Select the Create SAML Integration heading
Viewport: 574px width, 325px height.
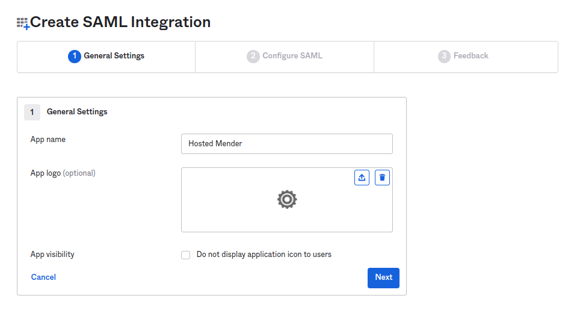click(x=120, y=22)
